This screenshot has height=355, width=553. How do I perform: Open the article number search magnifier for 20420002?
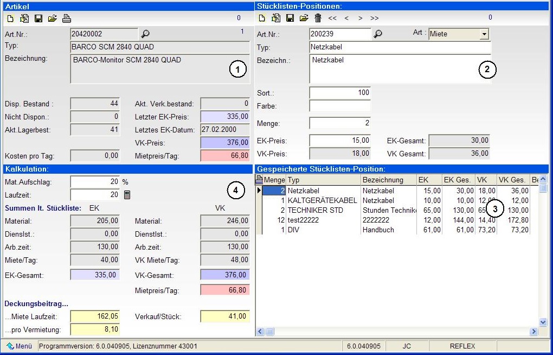pos(145,34)
